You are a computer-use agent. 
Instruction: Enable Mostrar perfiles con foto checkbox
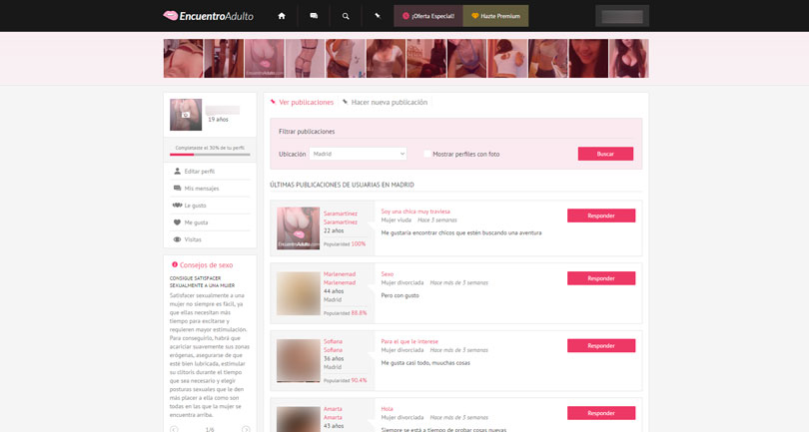[426, 154]
